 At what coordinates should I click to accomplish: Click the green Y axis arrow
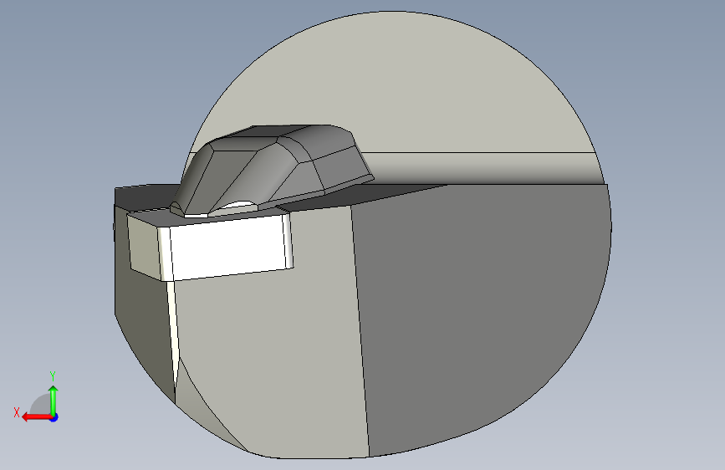pyautogui.click(x=54, y=400)
